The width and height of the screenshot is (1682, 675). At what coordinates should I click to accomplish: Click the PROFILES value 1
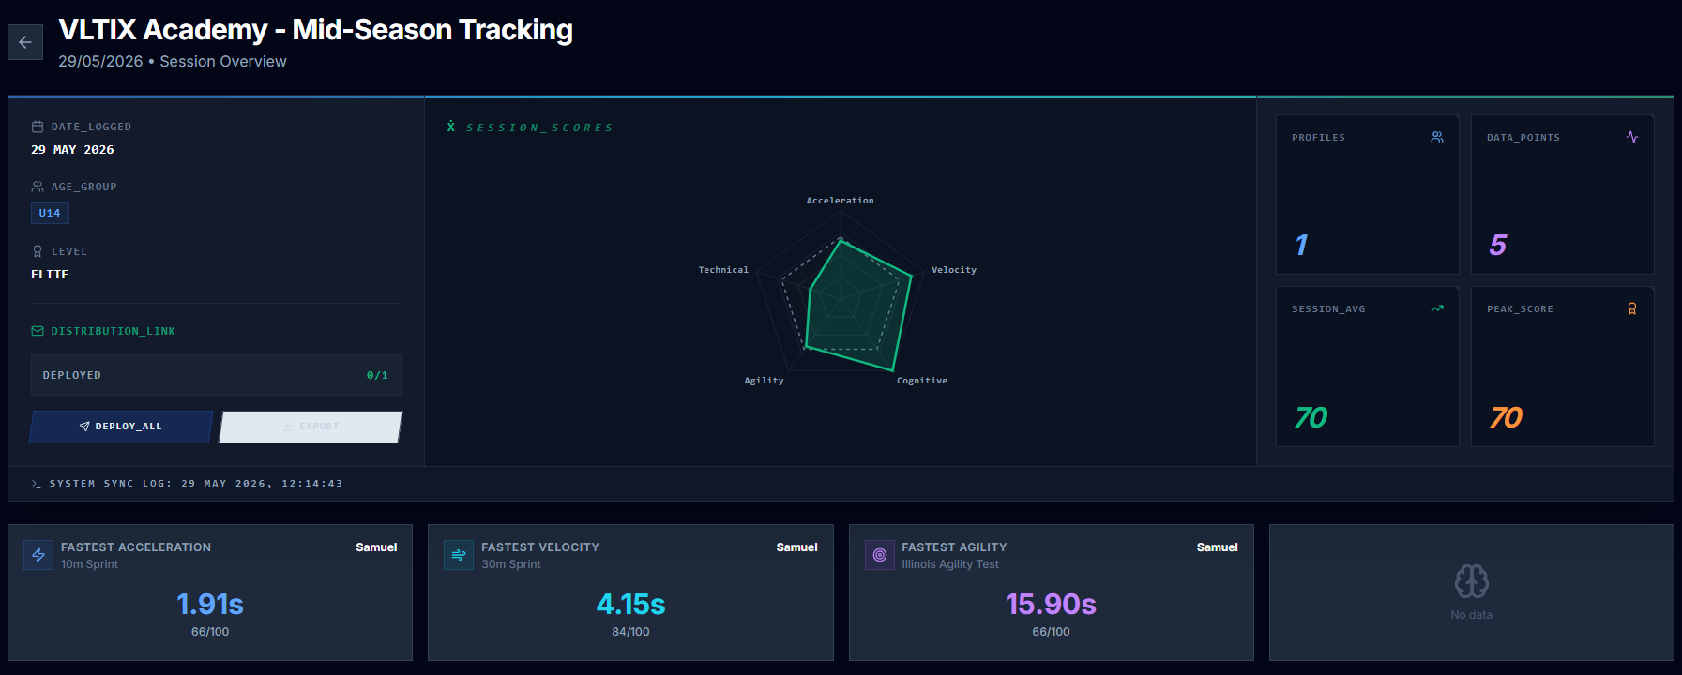pos(1301,246)
